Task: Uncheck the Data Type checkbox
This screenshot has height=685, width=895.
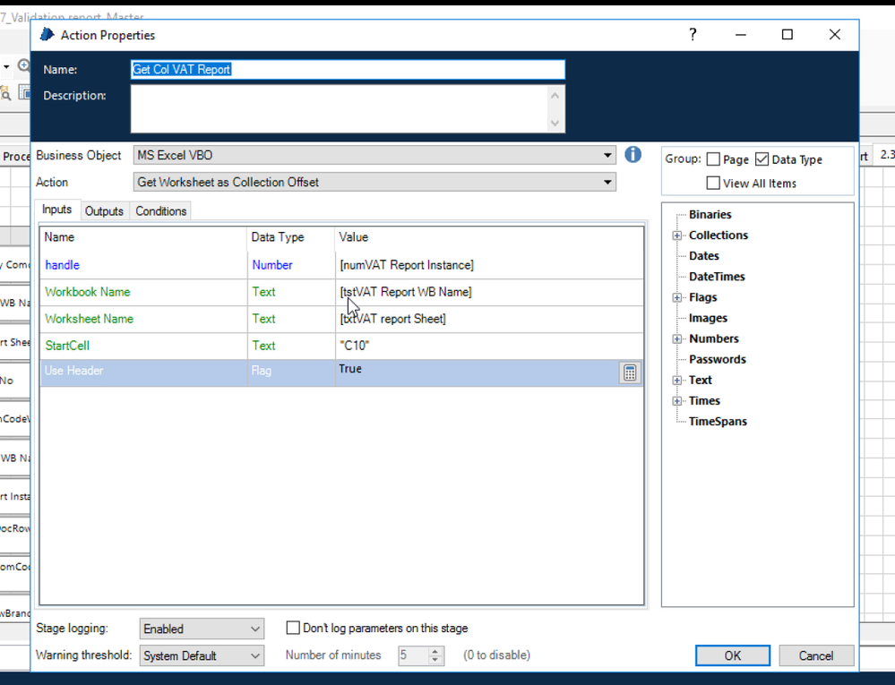Action: click(x=762, y=159)
